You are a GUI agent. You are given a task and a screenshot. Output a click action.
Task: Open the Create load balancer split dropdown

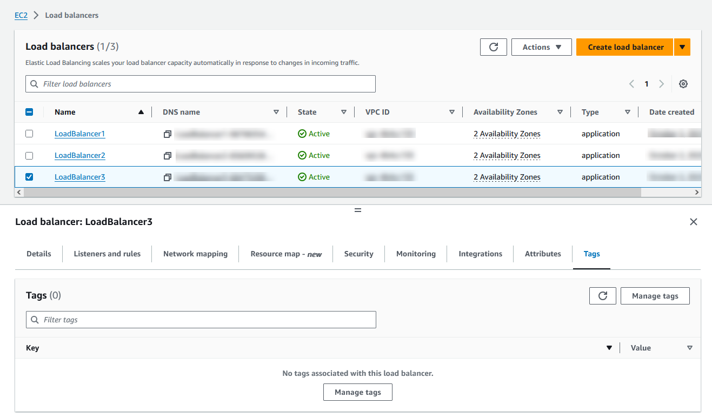[682, 47]
